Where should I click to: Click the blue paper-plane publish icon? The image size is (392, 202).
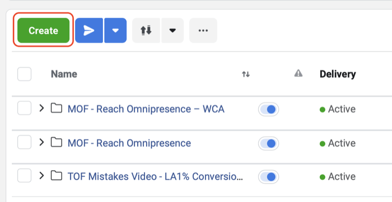[89, 30]
